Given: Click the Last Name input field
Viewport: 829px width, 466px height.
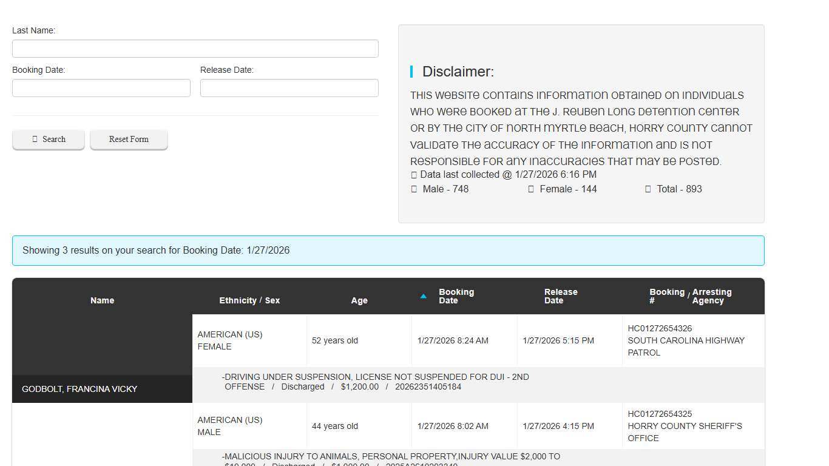Looking at the screenshot, I should pyautogui.click(x=195, y=49).
